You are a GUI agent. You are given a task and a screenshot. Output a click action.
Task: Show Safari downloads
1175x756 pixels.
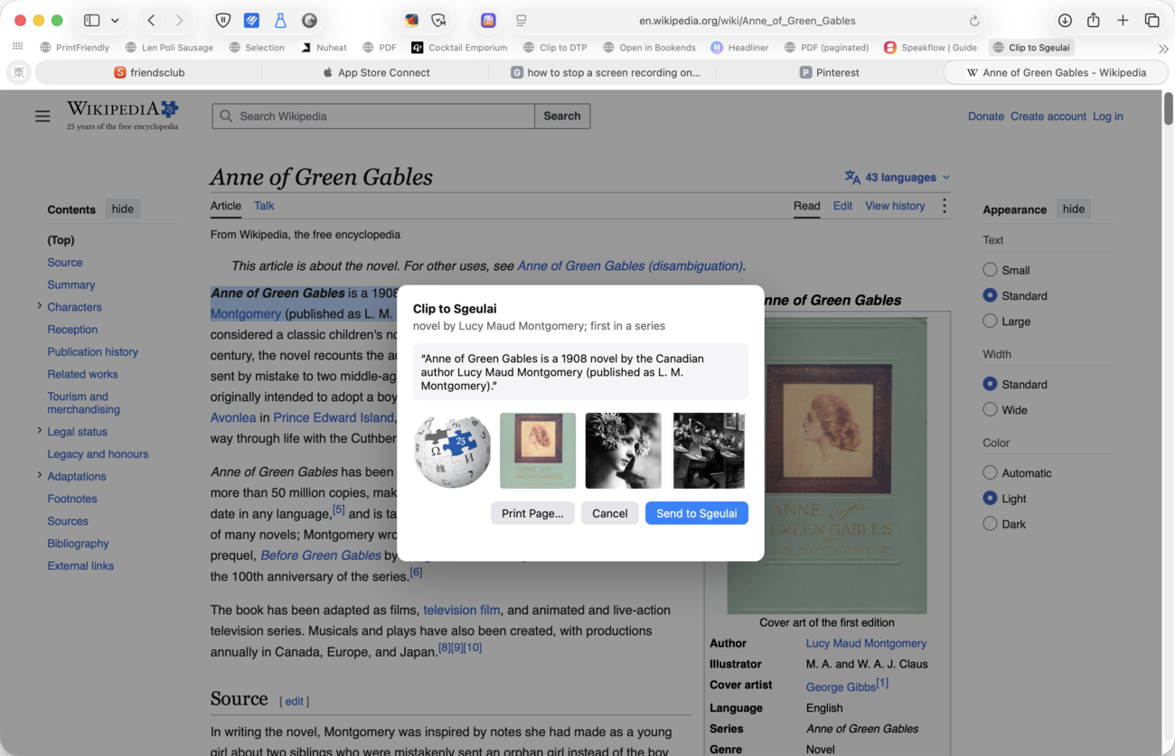[x=1065, y=20]
